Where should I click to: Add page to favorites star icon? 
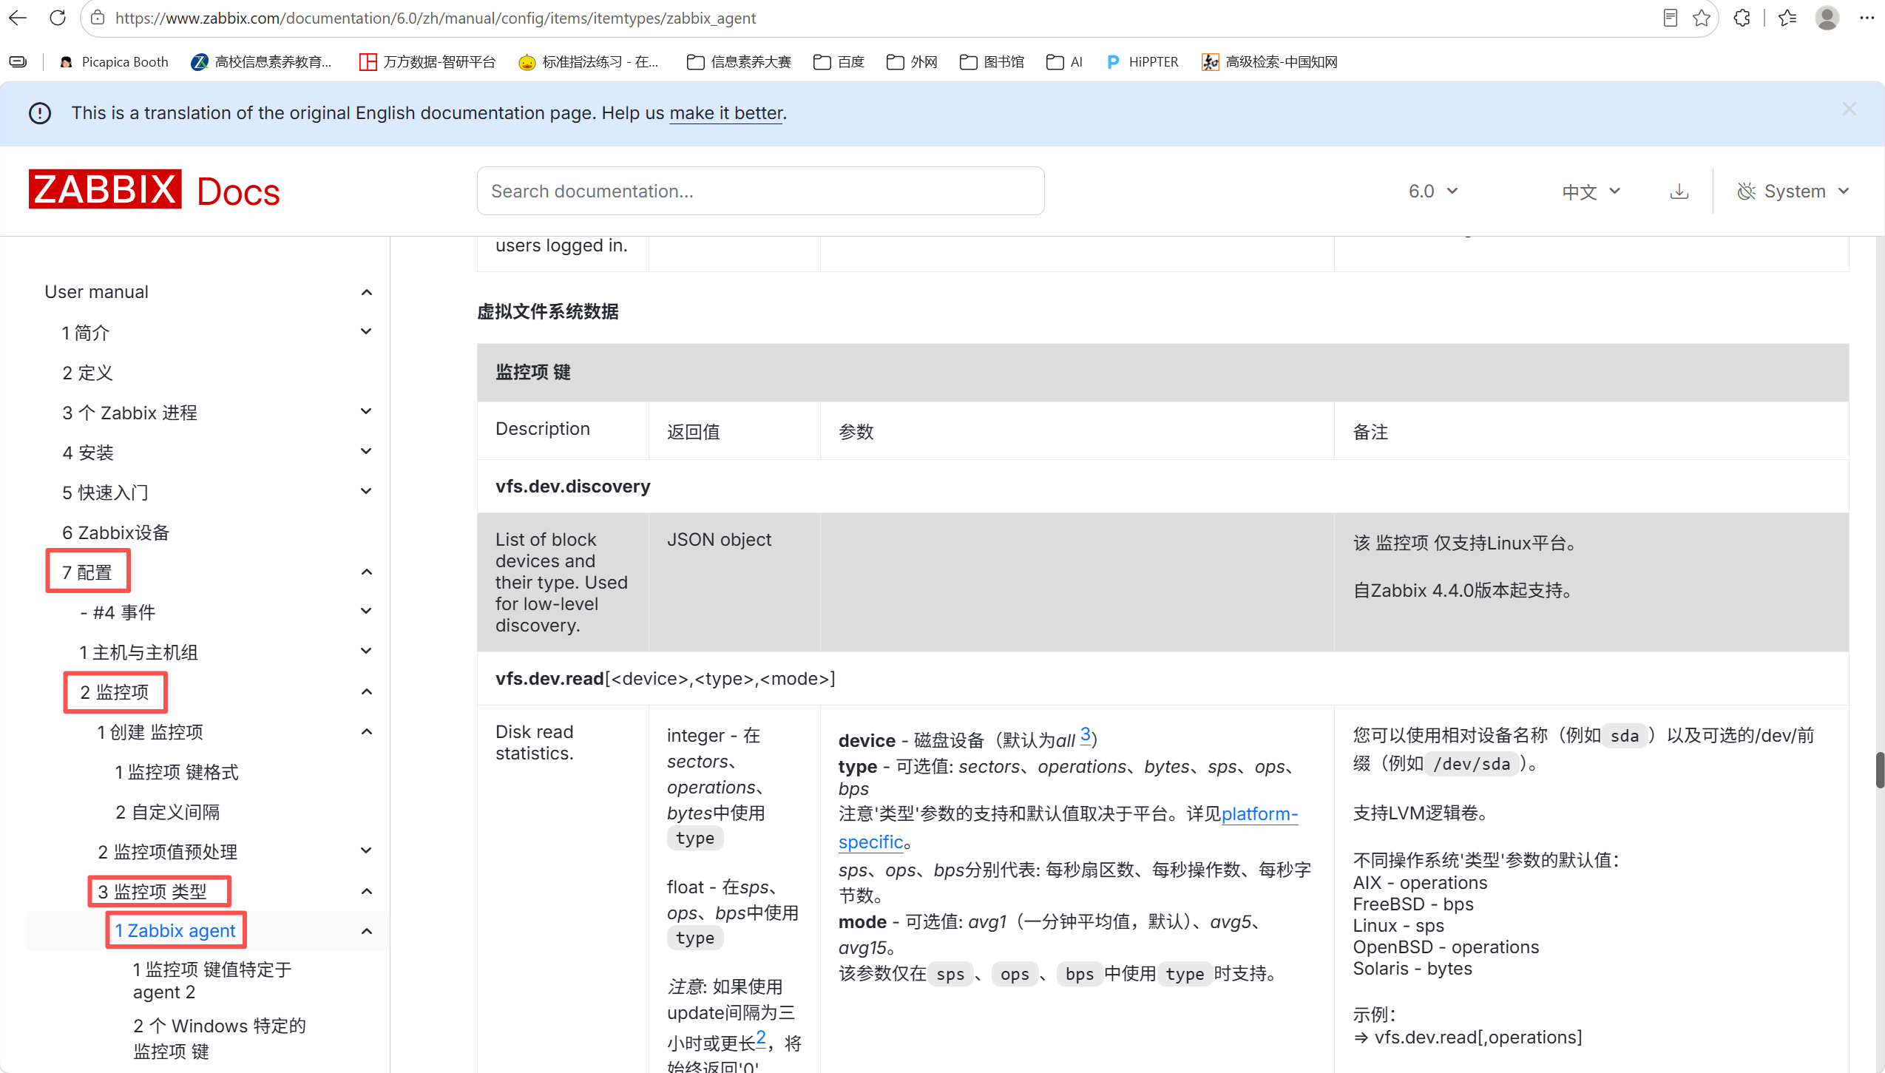(x=1702, y=18)
